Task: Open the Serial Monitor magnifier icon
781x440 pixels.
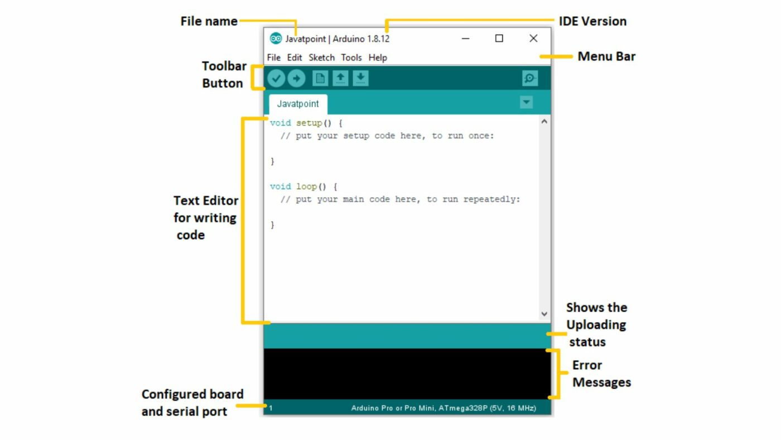Action: click(x=530, y=79)
